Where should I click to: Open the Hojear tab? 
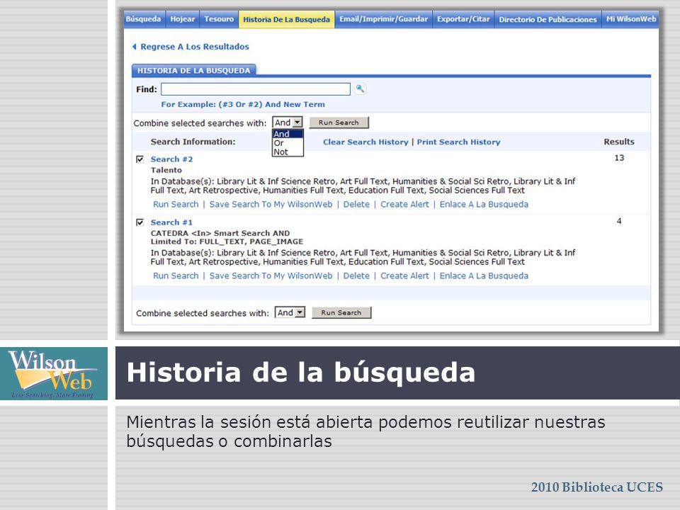pos(183,19)
